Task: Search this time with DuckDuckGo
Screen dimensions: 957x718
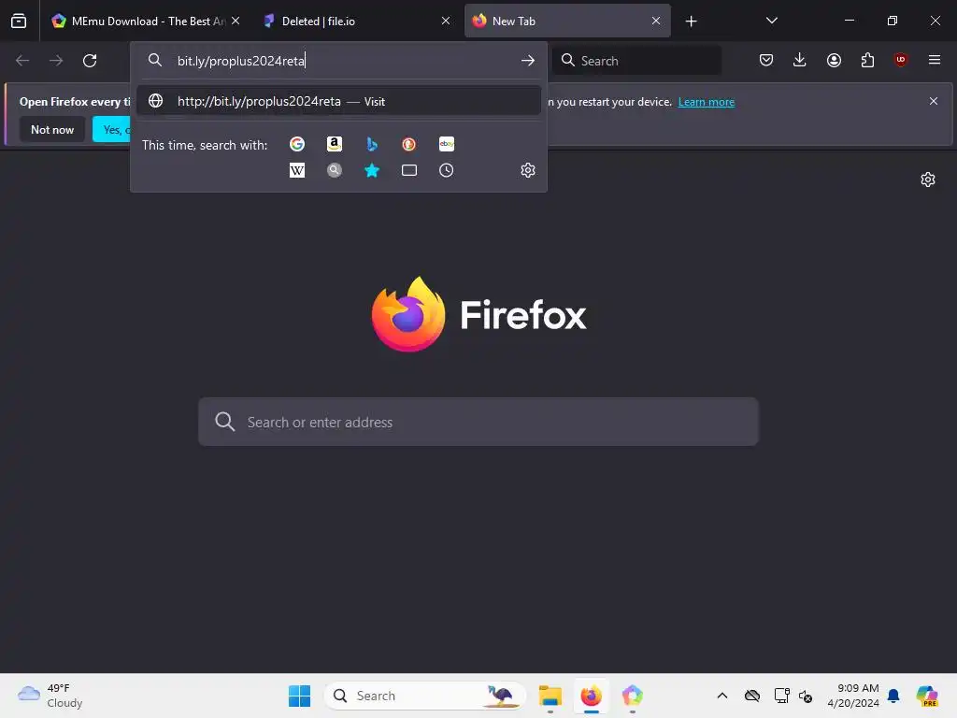Action: 409,144
